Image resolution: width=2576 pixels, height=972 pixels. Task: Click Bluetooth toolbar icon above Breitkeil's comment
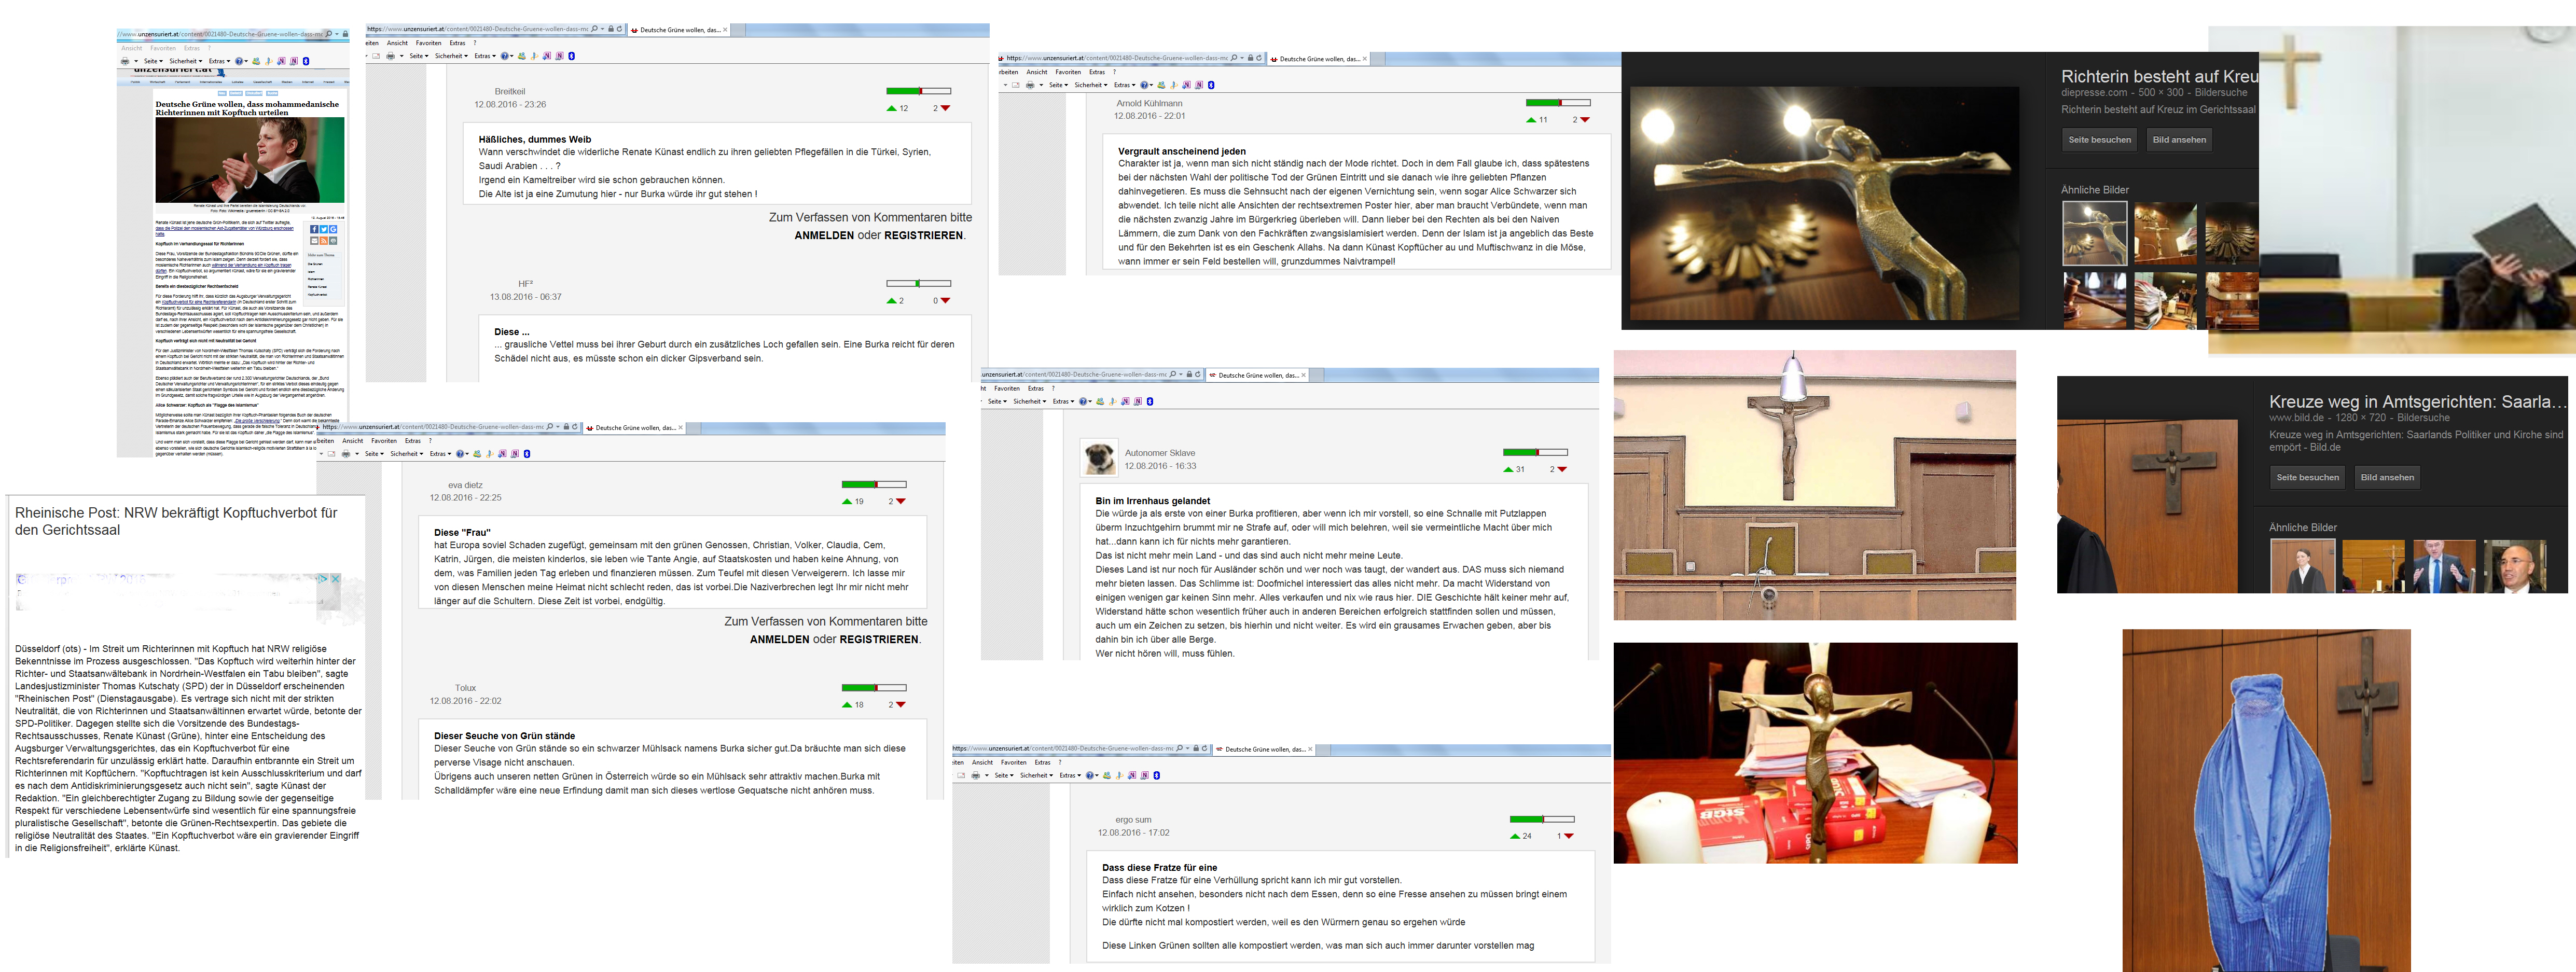tap(571, 56)
